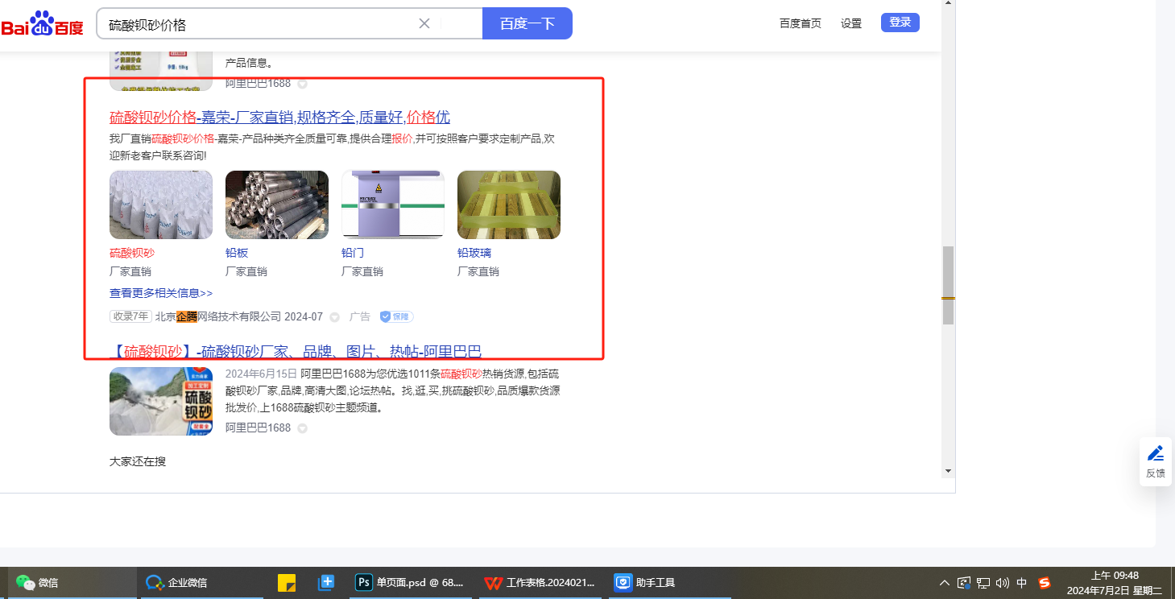
Task: Open 微信 WeChat from the taskbar
Action: (x=72, y=583)
